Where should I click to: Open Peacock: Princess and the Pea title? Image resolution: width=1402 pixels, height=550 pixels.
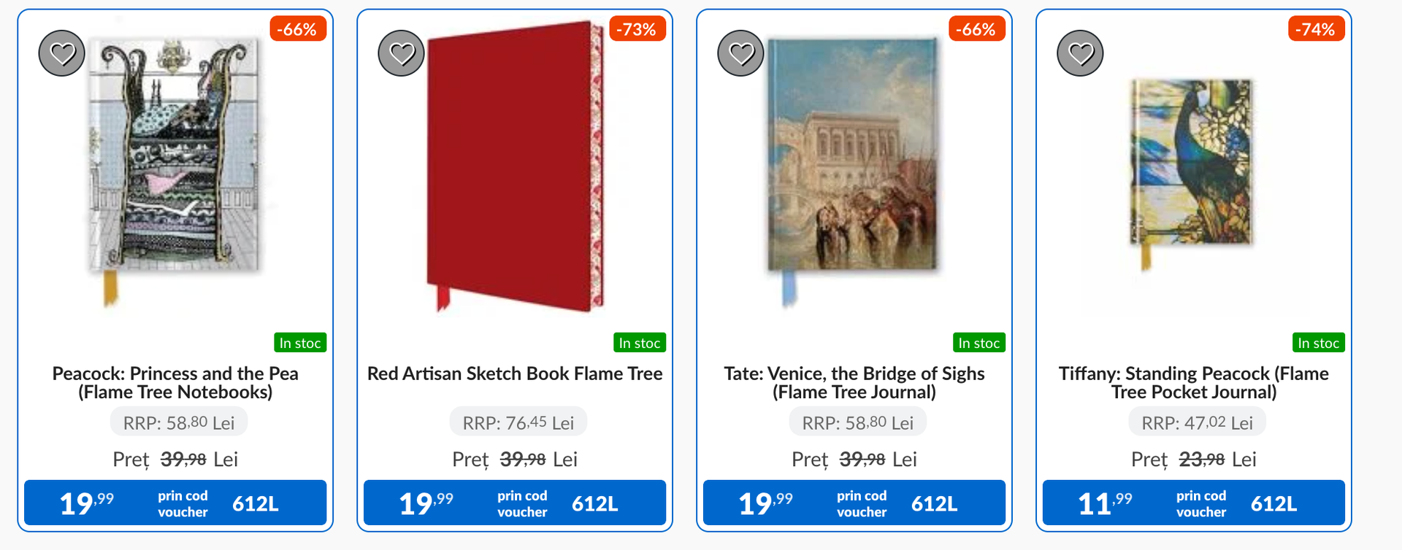tap(175, 383)
